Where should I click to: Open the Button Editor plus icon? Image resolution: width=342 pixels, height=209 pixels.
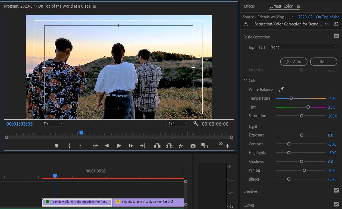click(x=227, y=146)
